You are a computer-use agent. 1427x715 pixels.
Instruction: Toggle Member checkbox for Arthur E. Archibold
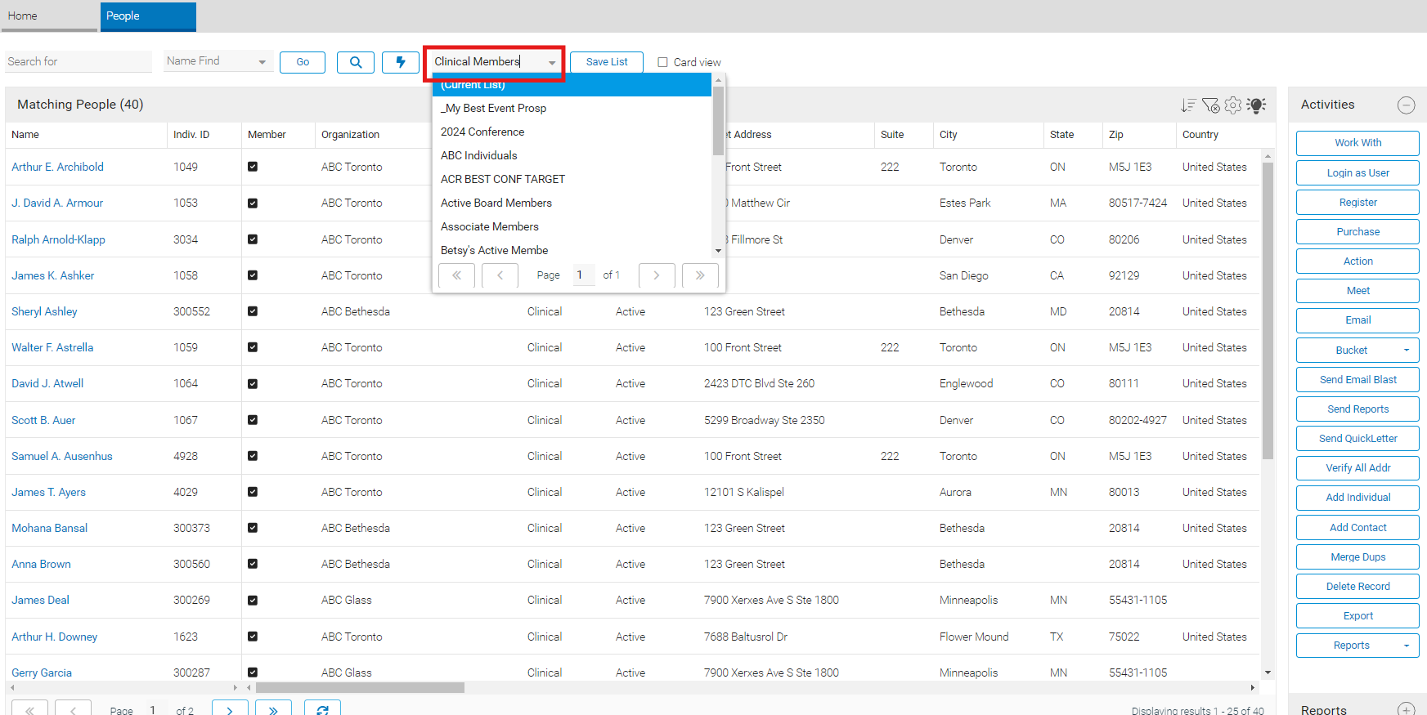click(x=253, y=167)
